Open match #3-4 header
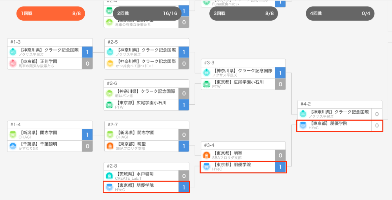This screenshot has width=392, height=200. 243,145
